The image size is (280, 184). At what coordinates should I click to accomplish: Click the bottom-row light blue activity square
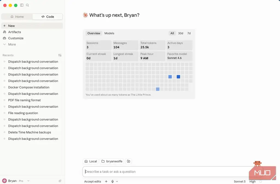click(158, 89)
